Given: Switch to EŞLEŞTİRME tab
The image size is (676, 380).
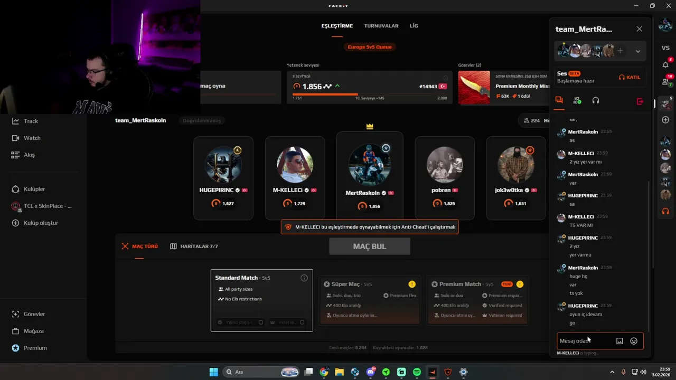Looking at the screenshot, I should (337, 26).
